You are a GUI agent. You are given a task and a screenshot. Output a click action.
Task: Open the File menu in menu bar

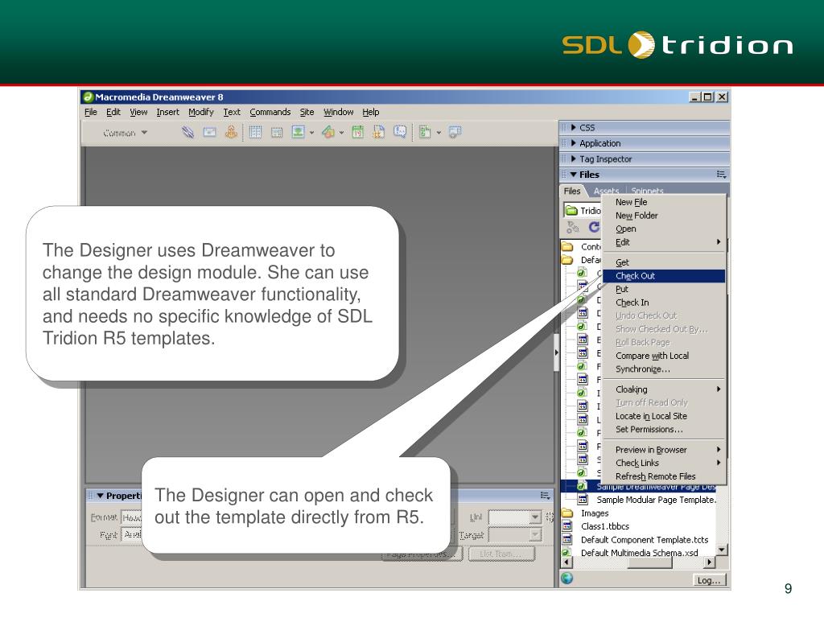click(x=91, y=112)
